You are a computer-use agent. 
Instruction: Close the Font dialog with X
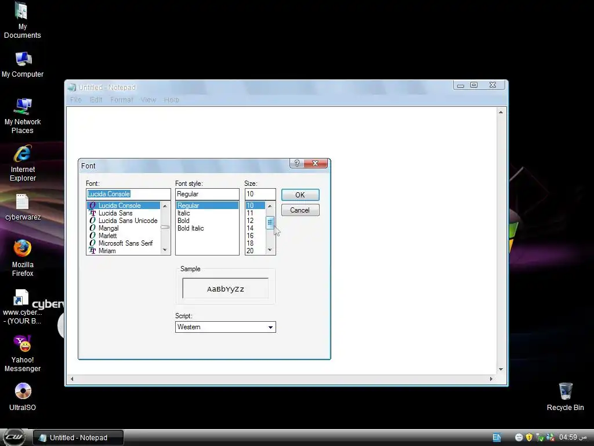315,163
